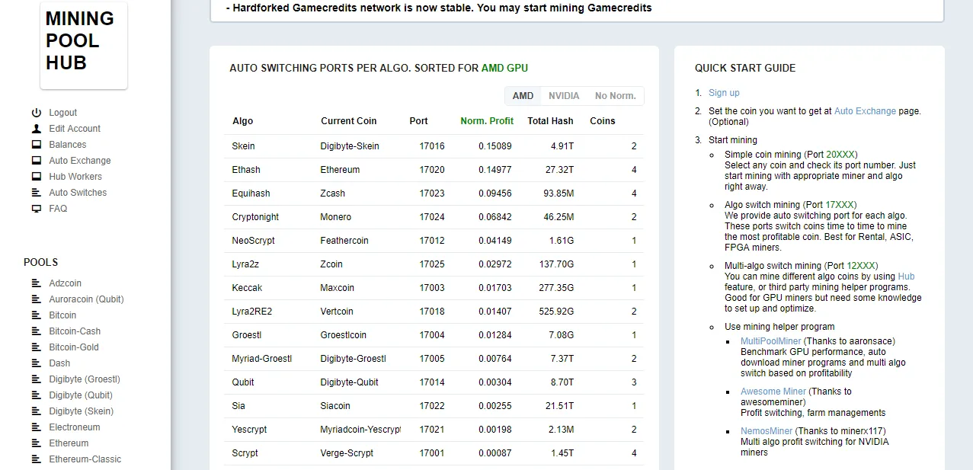Viewport: 973px width, 470px height.
Task: Click the list icon beside Auroracoin (Qubit)
Action: click(36, 299)
